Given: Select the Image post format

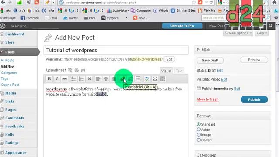Looking at the screenshot, I should click(199, 135).
